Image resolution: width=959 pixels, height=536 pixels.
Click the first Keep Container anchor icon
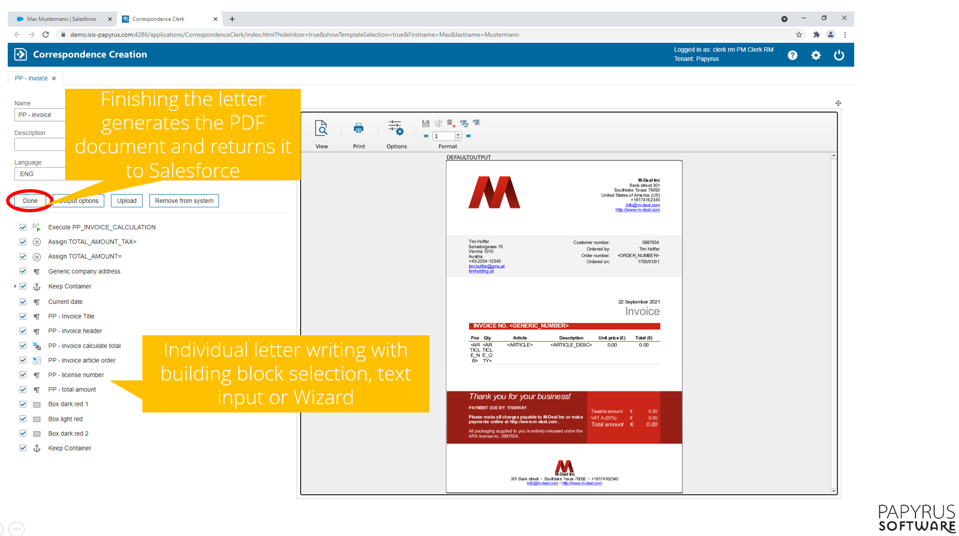click(37, 287)
